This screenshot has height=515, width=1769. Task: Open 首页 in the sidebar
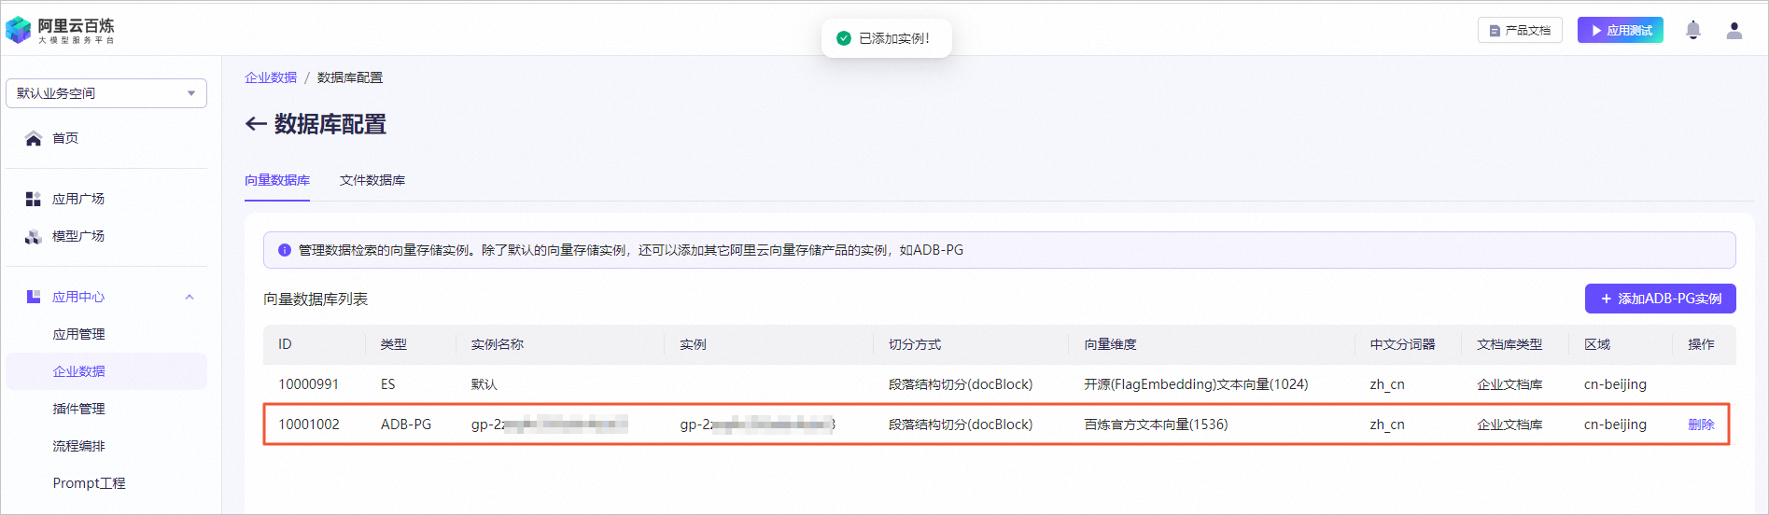65,138
